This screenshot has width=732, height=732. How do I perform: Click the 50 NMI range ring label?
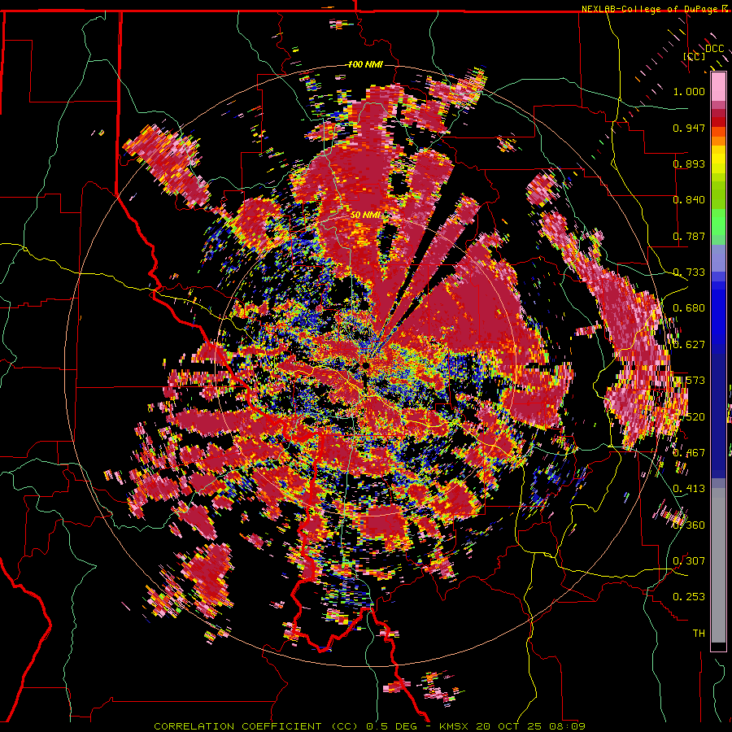coord(365,216)
